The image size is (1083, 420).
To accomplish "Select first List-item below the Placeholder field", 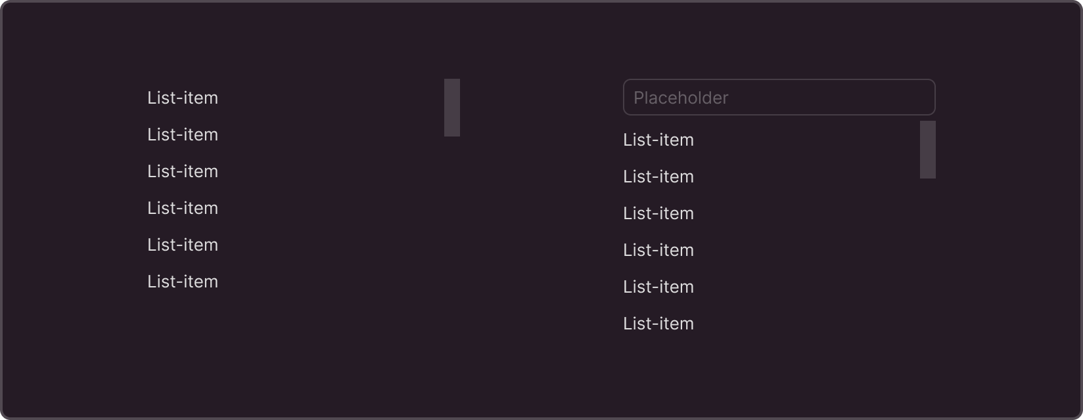I will pyautogui.click(x=658, y=140).
